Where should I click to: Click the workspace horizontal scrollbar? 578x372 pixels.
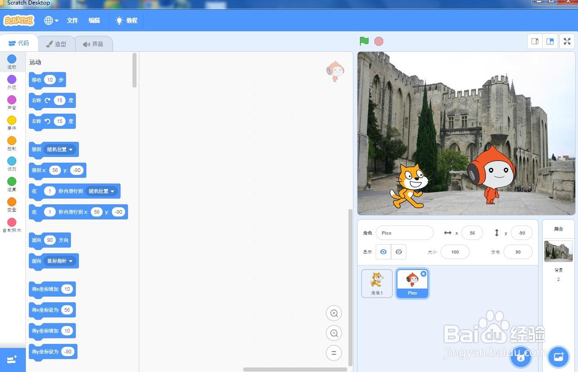point(295,369)
